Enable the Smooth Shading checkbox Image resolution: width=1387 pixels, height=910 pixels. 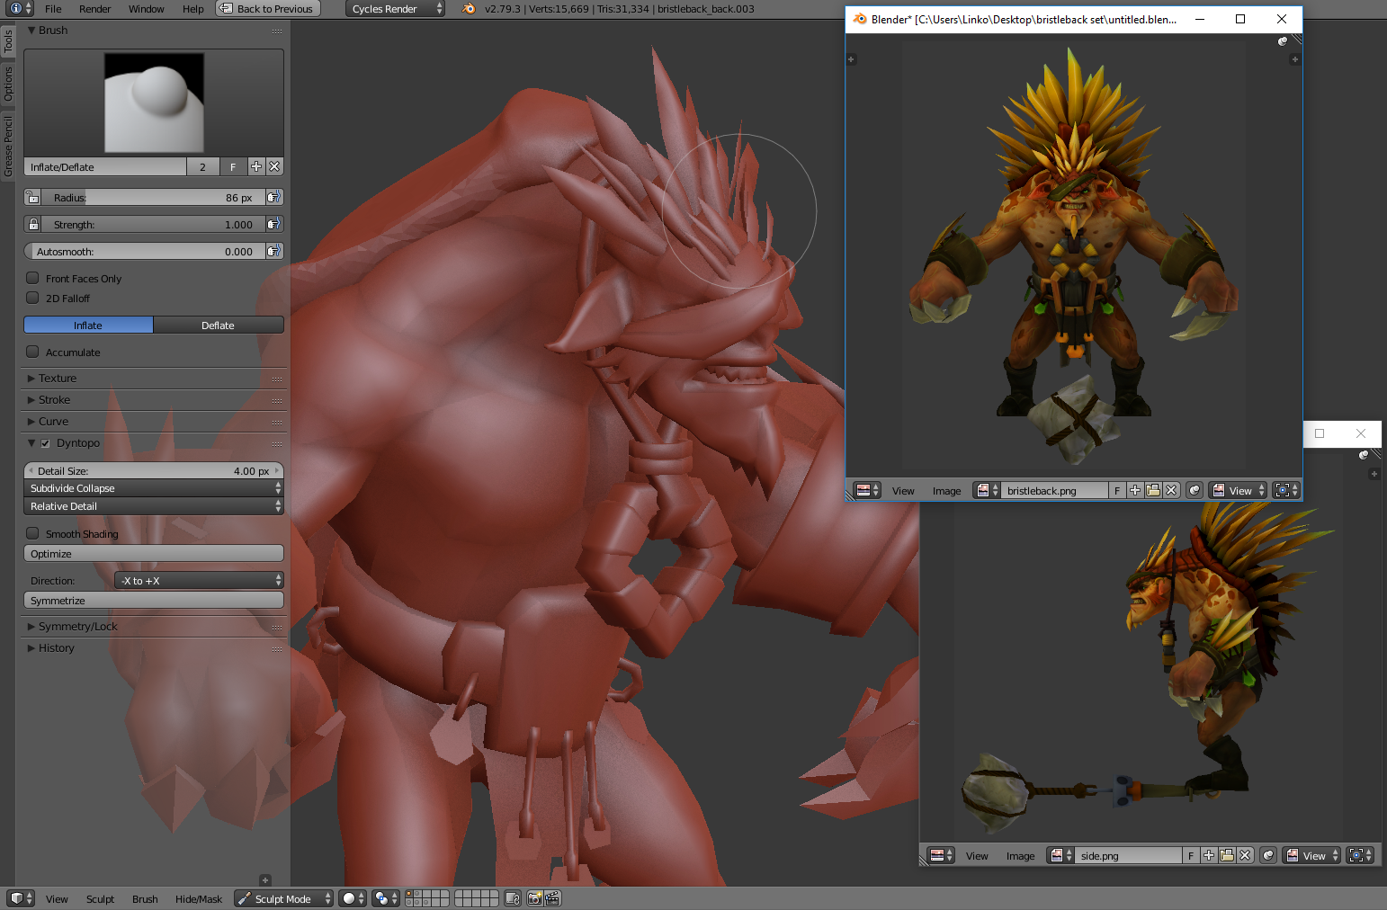pyautogui.click(x=33, y=533)
